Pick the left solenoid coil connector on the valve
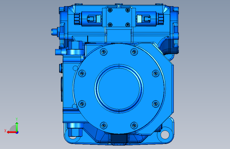The height and width of the screenshot is (149, 230). [94, 19]
